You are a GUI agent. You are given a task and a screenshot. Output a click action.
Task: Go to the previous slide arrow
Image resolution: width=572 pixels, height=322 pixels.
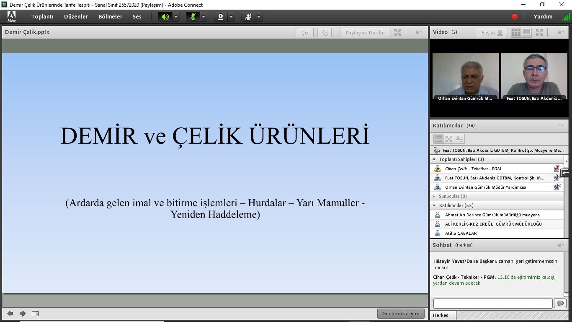(10, 314)
